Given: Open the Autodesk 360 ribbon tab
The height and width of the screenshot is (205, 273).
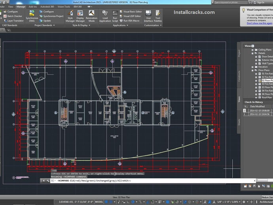Looking at the screenshot, I should click(x=47, y=7).
